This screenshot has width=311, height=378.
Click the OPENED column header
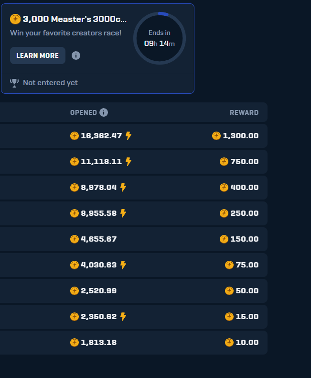84,112
